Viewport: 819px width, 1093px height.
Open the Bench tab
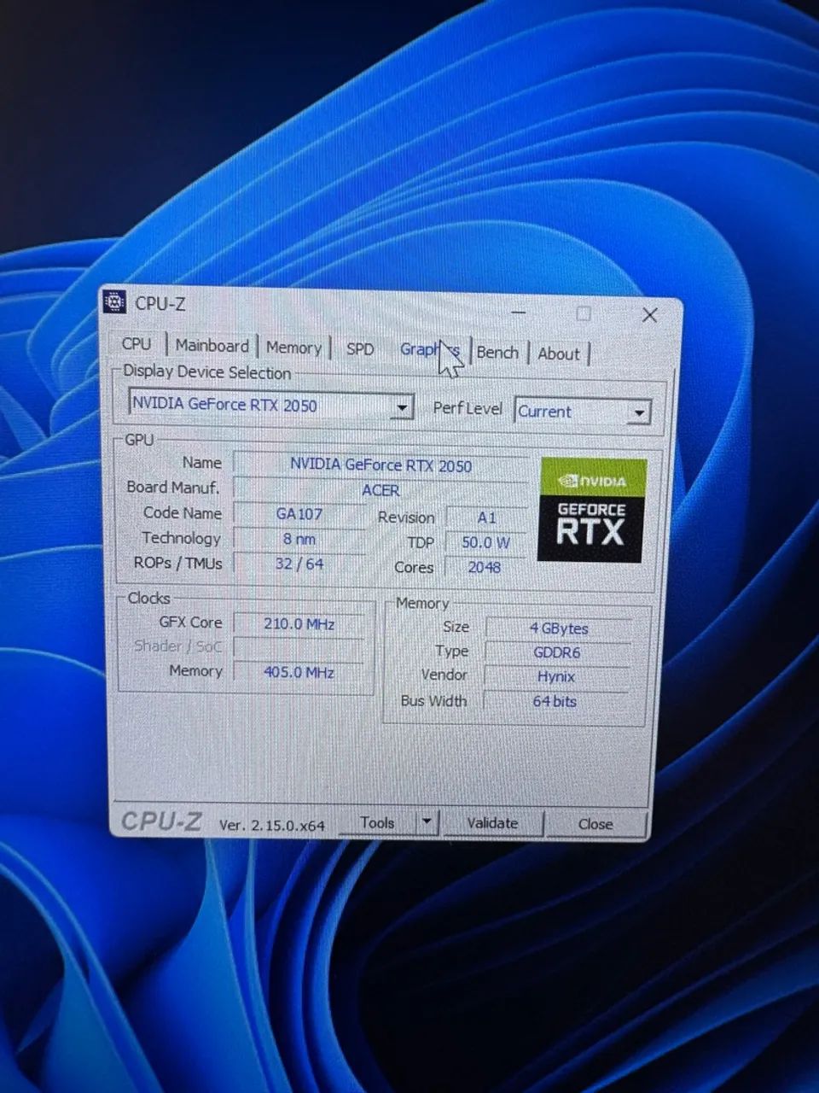point(497,352)
